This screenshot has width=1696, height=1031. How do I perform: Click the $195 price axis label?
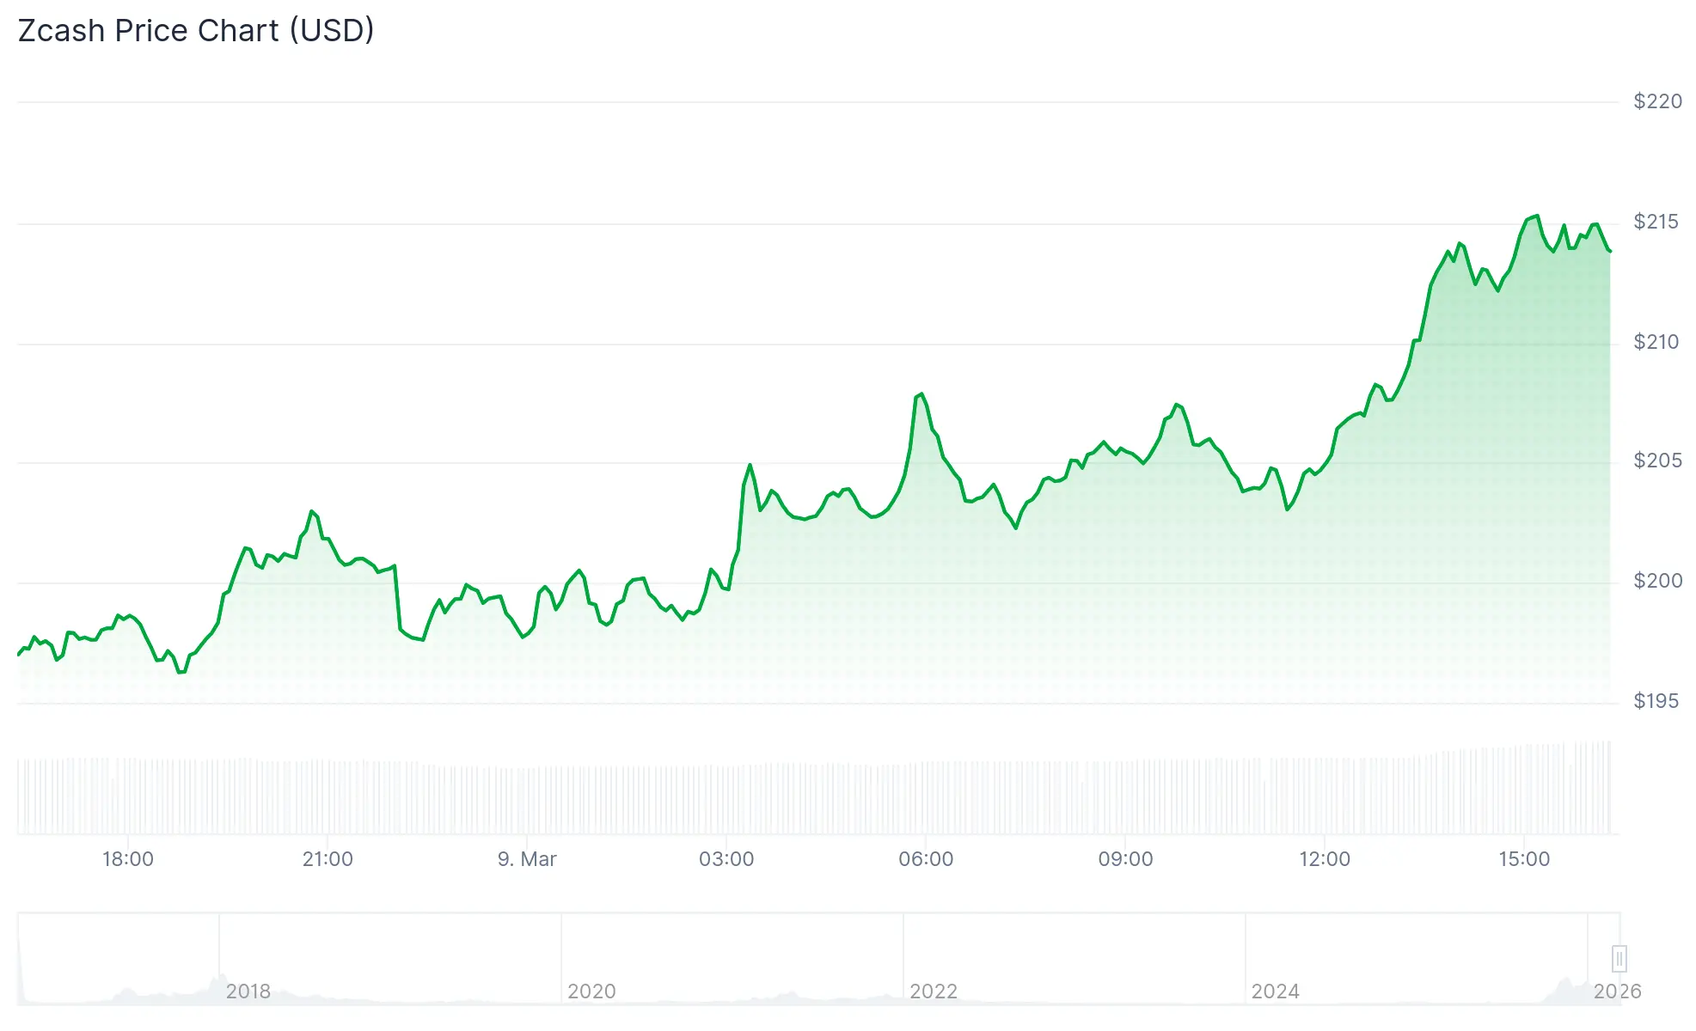[x=1656, y=702]
